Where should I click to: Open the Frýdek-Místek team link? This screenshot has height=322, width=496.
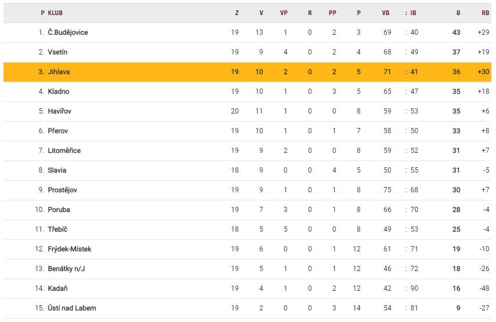pyautogui.click(x=69, y=249)
